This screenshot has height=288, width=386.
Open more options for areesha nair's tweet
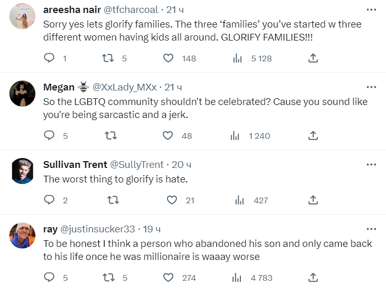pos(371,10)
